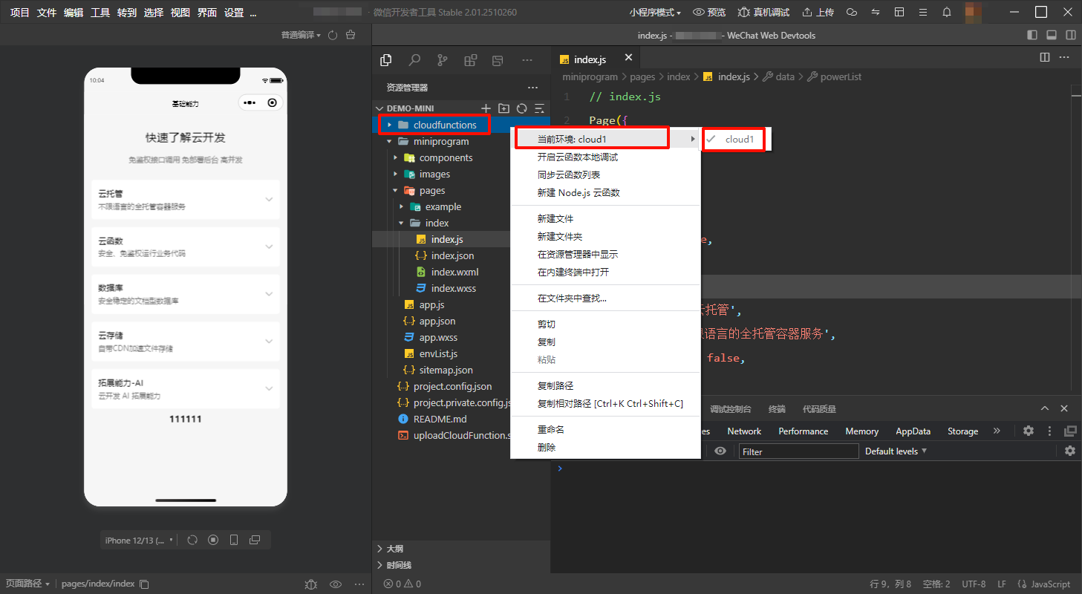Open DevTools settings gear icon
The image size is (1082, 594).
(1028, 431)
